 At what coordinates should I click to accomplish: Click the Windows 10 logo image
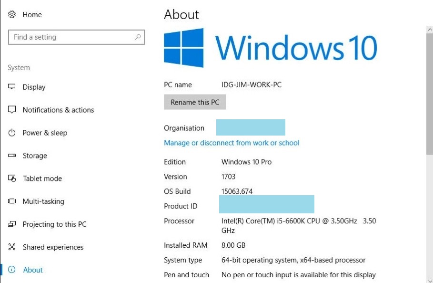tap(270, 48)
